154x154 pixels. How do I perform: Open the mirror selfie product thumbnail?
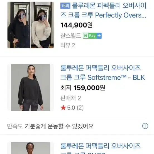tap(31, 25)
